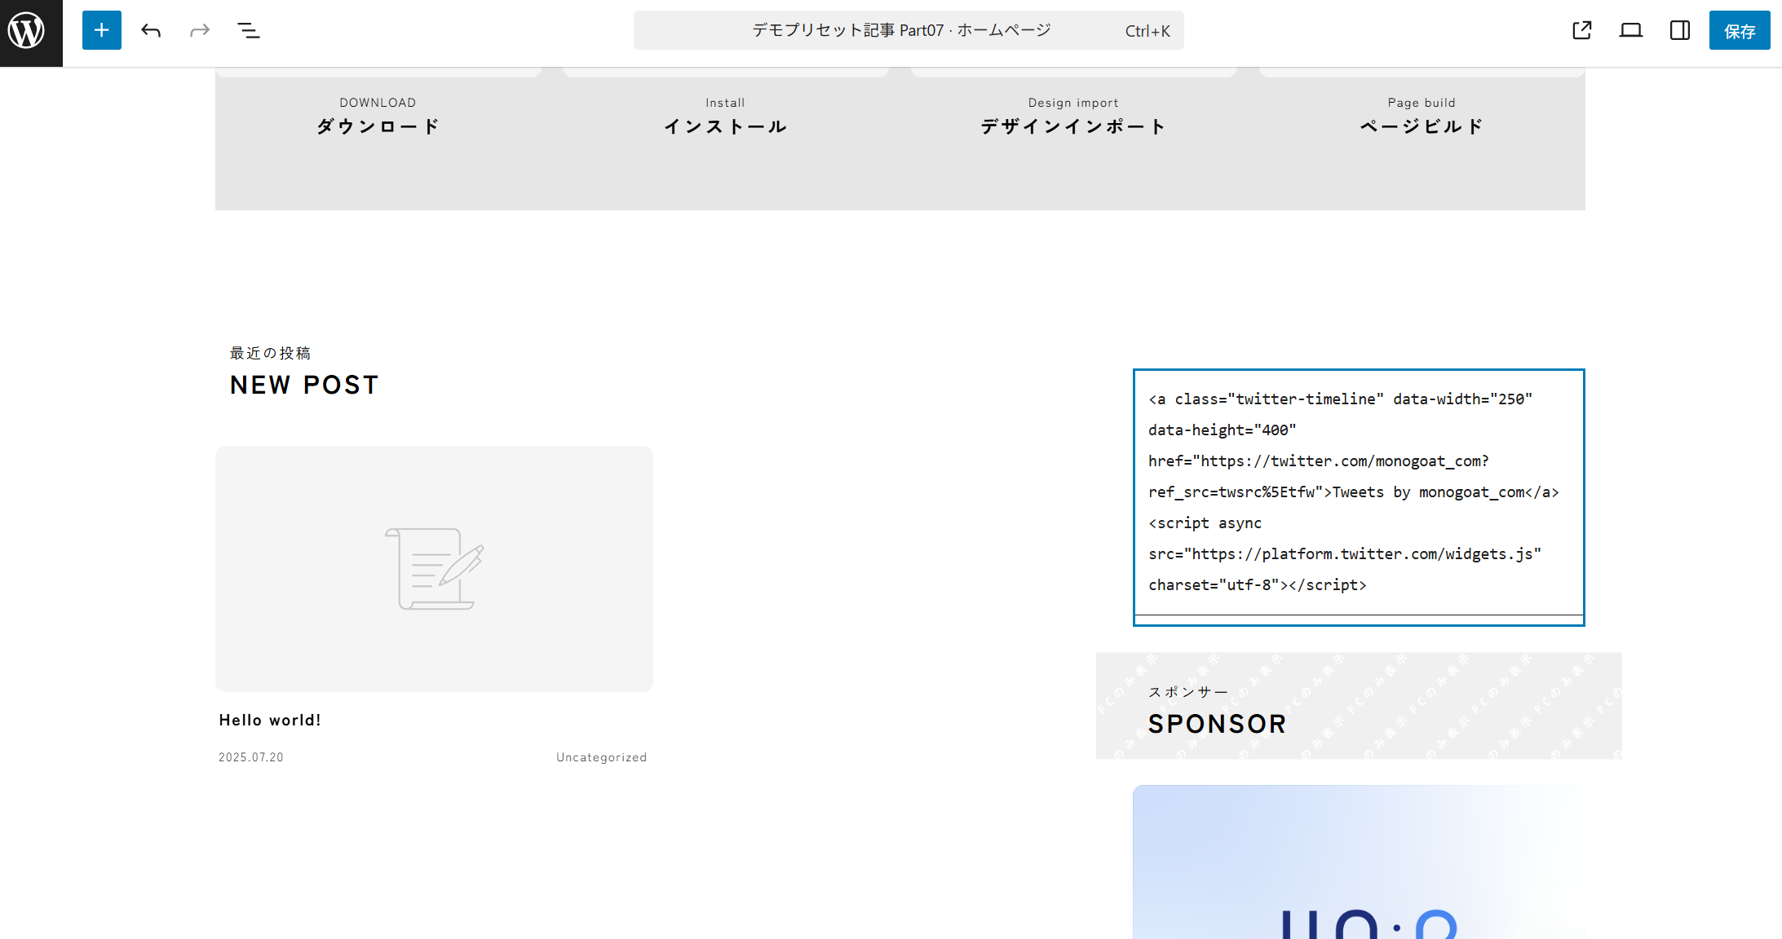Open the device preview options
This screenshot has width=1782, height=939.
coord(1631,30)
